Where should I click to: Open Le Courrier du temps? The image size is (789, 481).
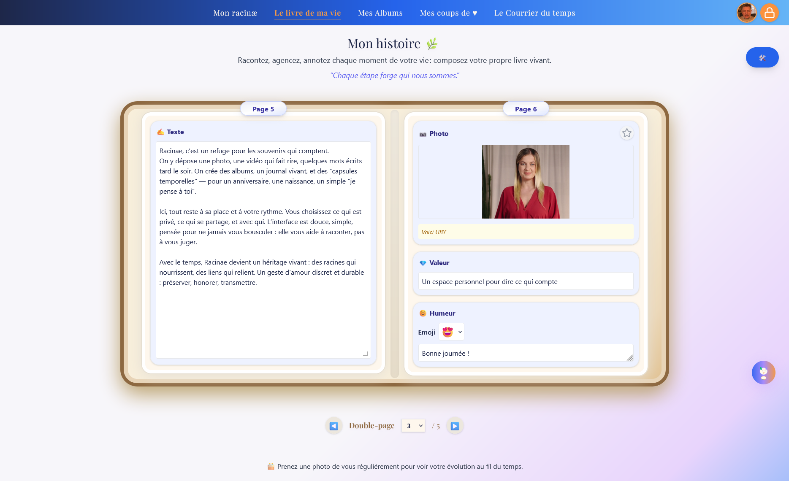click(534, 13)
